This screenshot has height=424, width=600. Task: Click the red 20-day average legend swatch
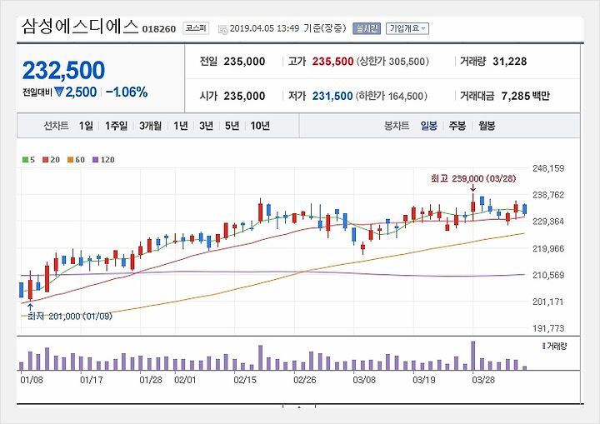pos(46,160)
